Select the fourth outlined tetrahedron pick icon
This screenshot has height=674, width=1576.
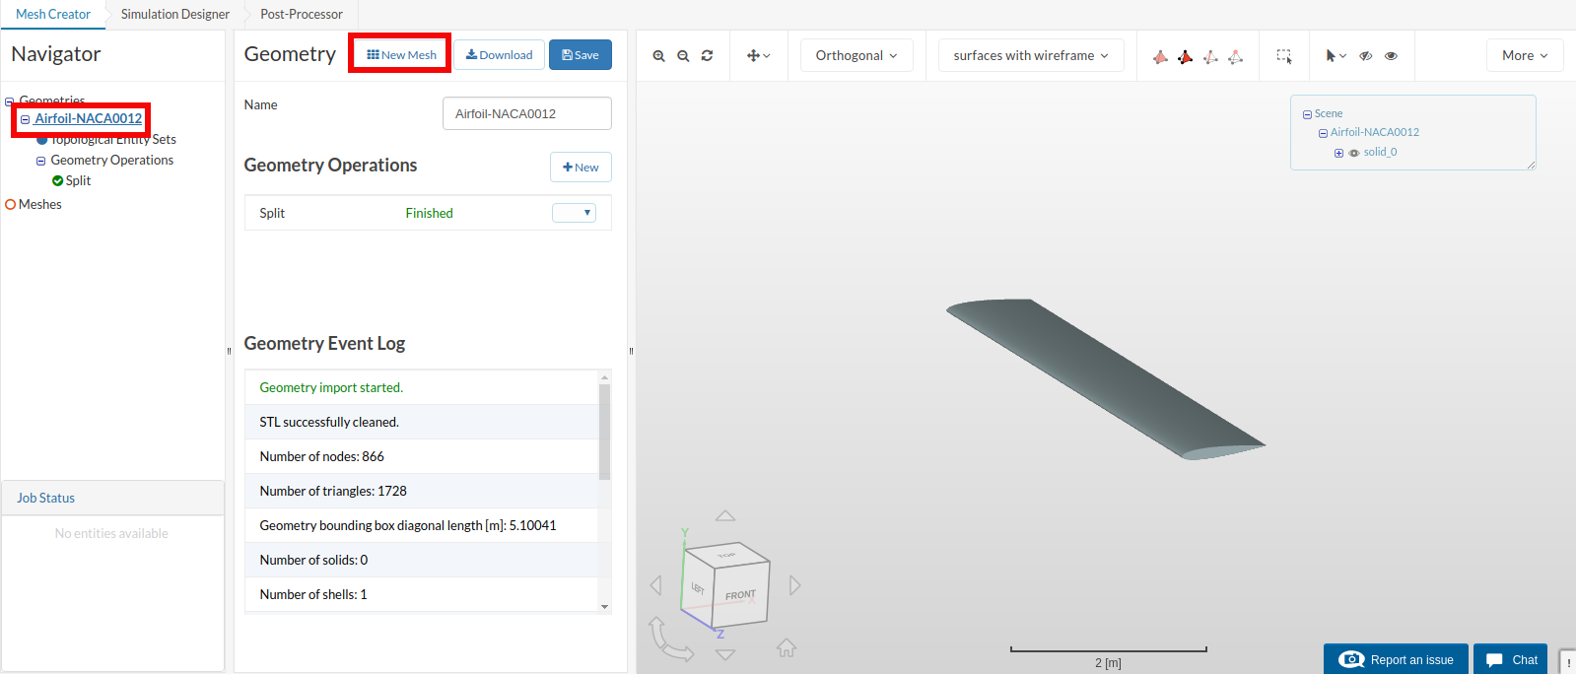(x=1235, y=56)
